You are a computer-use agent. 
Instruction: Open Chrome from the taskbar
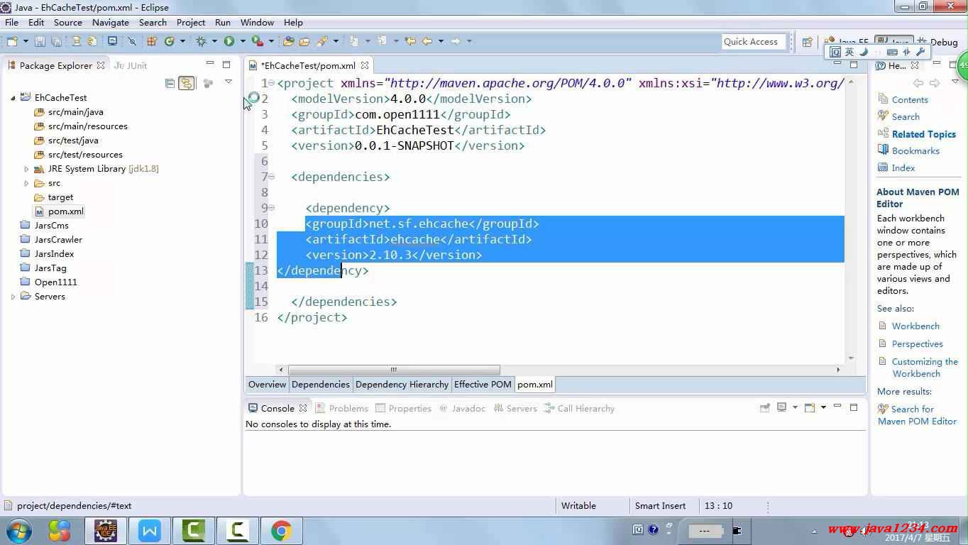(281, 530)
